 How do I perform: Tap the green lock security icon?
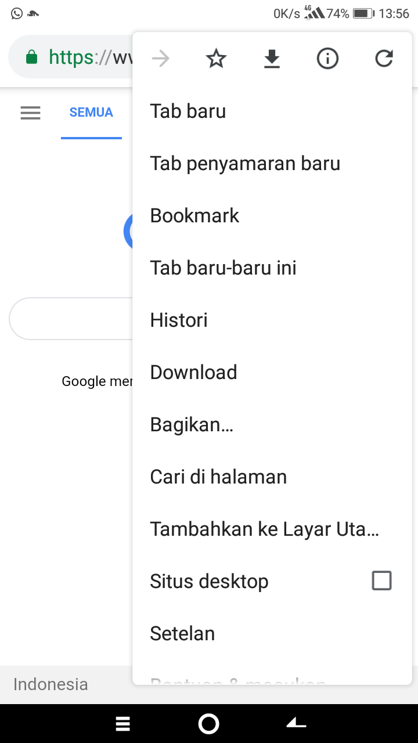32,57
